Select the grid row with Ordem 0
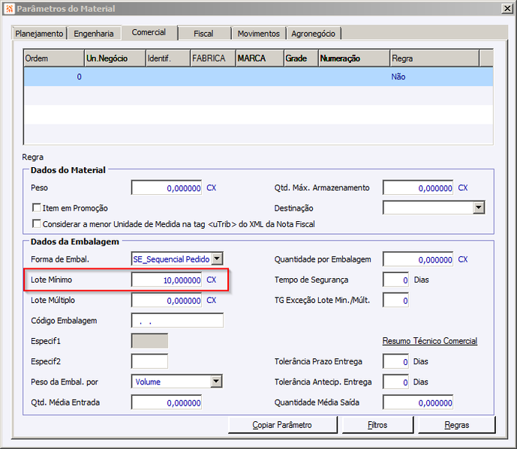 pos(258,76)
